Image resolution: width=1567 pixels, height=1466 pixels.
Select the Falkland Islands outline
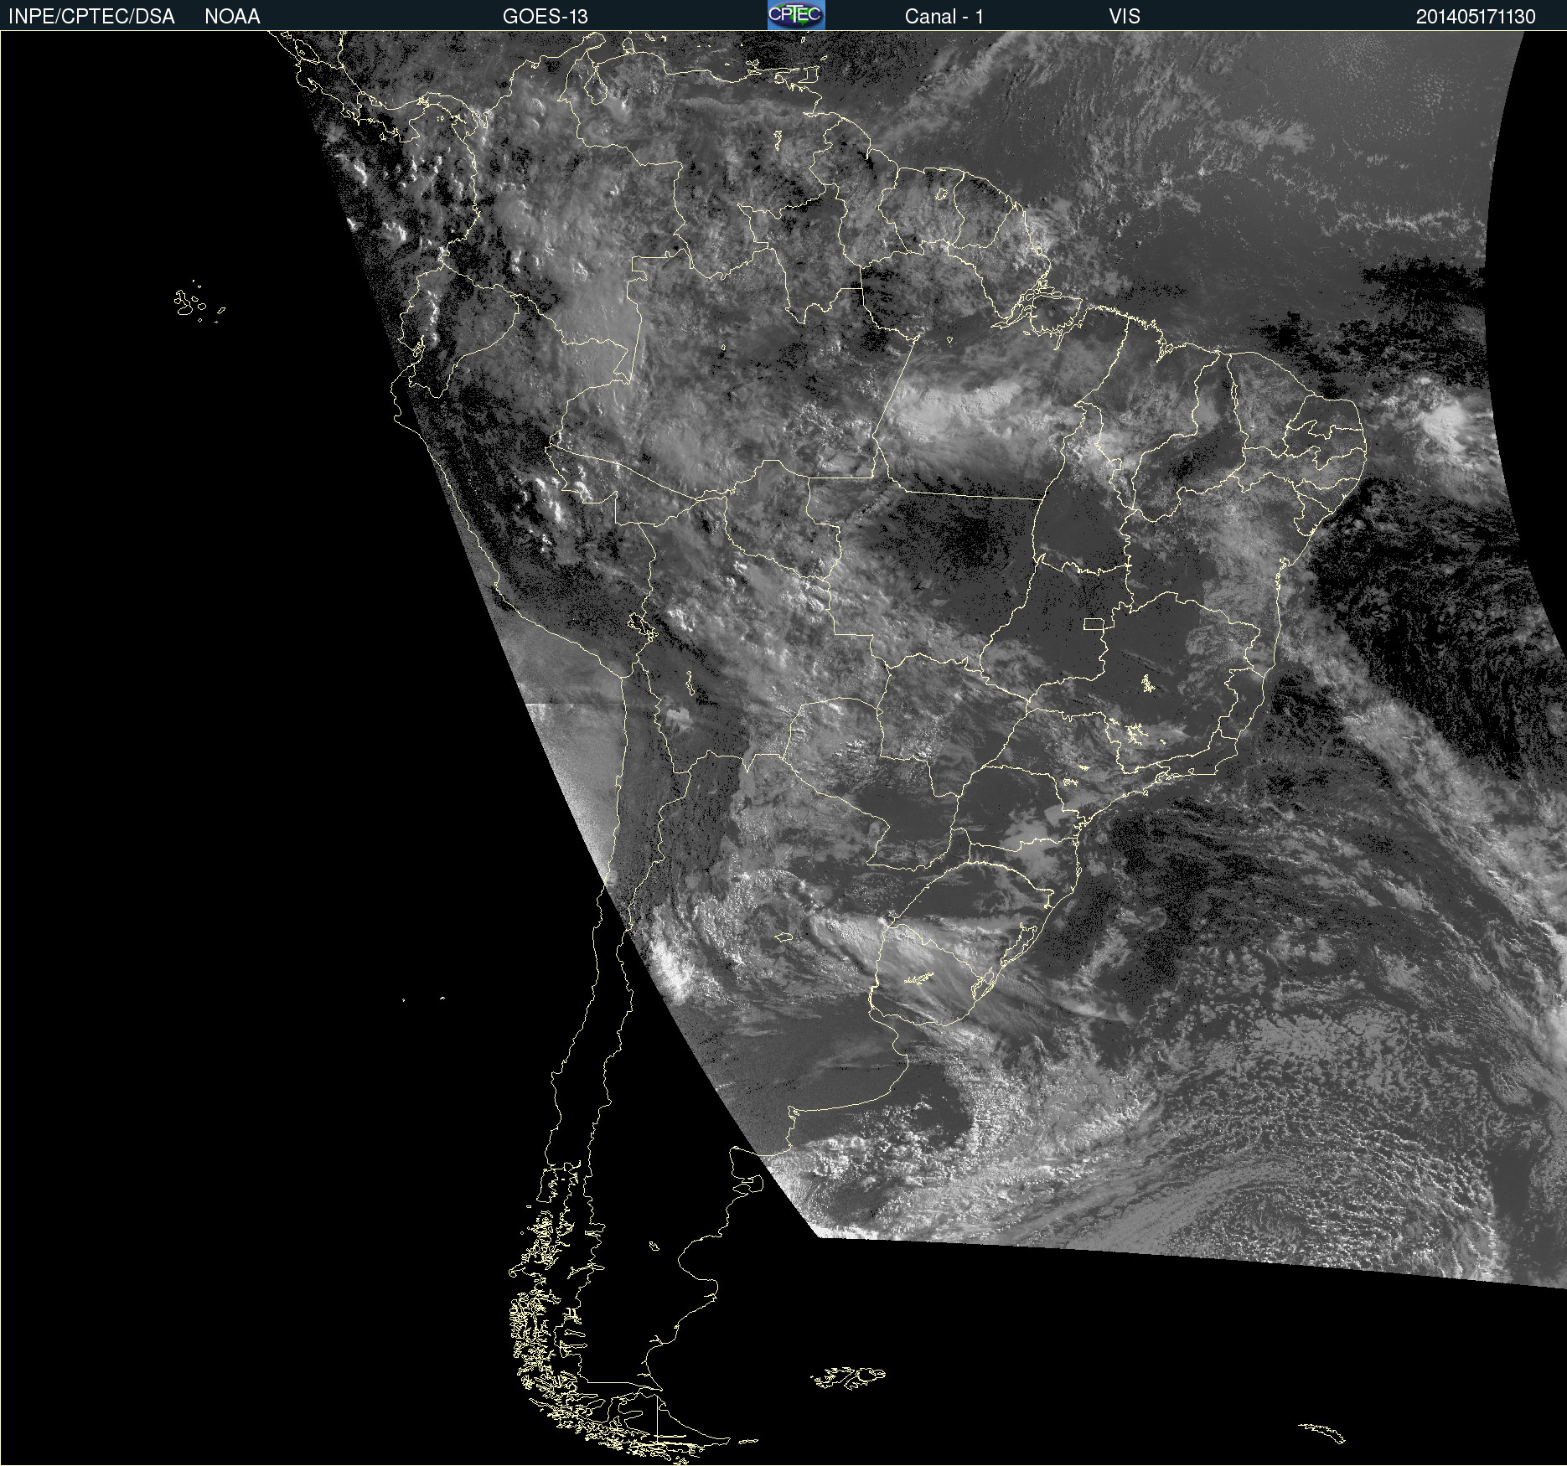click(x=848, y=1376)
